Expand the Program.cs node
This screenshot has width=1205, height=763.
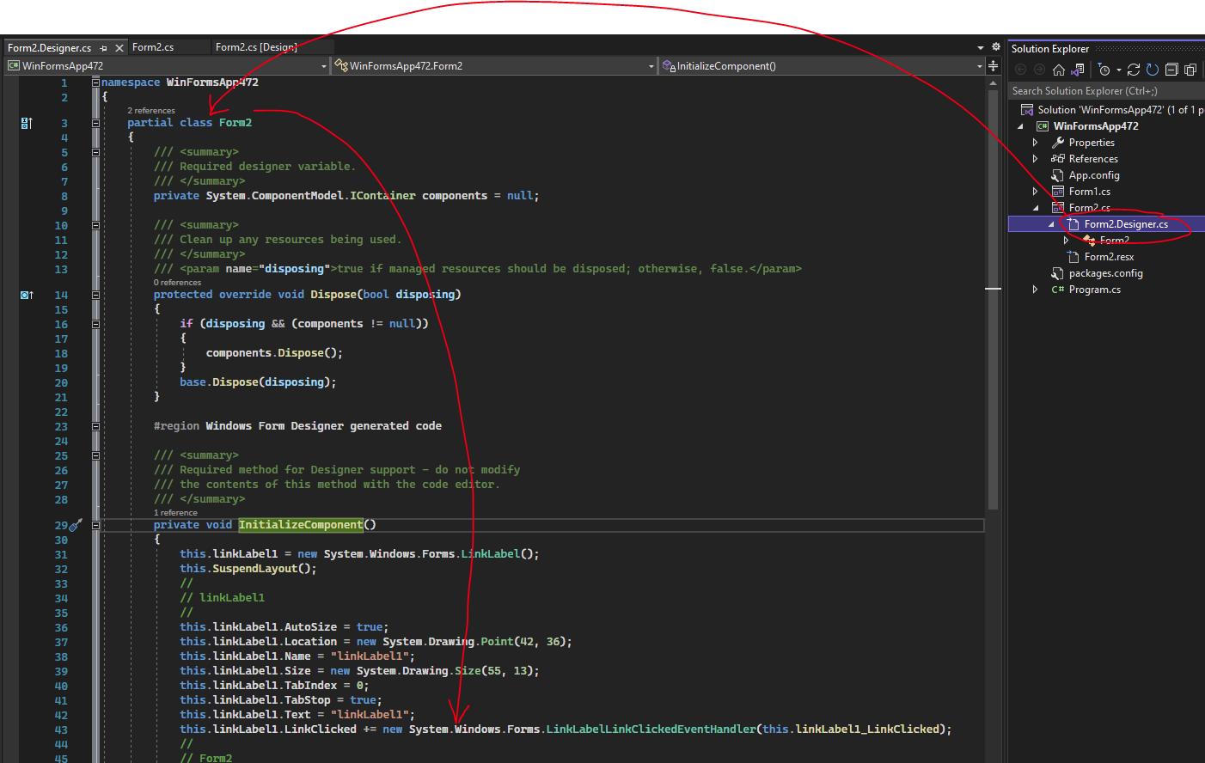point(1035,290)
